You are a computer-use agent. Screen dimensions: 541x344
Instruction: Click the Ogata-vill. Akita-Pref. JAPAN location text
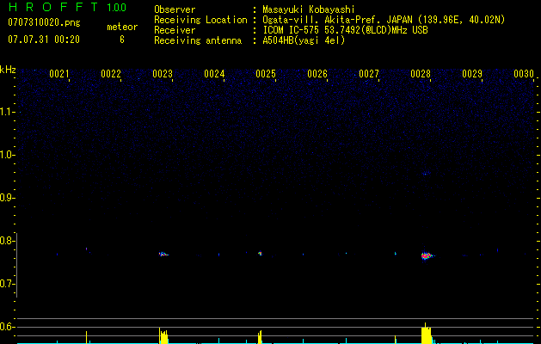point(384,20)
